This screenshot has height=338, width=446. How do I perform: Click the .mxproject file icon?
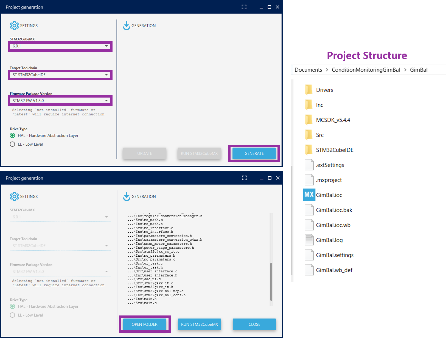point(309,180)
